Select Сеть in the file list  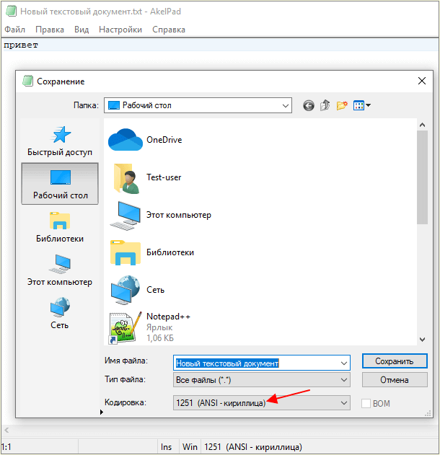pyautogui.click(x=137, y=290)
